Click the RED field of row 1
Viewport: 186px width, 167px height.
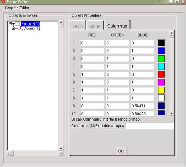click(92, 43)
